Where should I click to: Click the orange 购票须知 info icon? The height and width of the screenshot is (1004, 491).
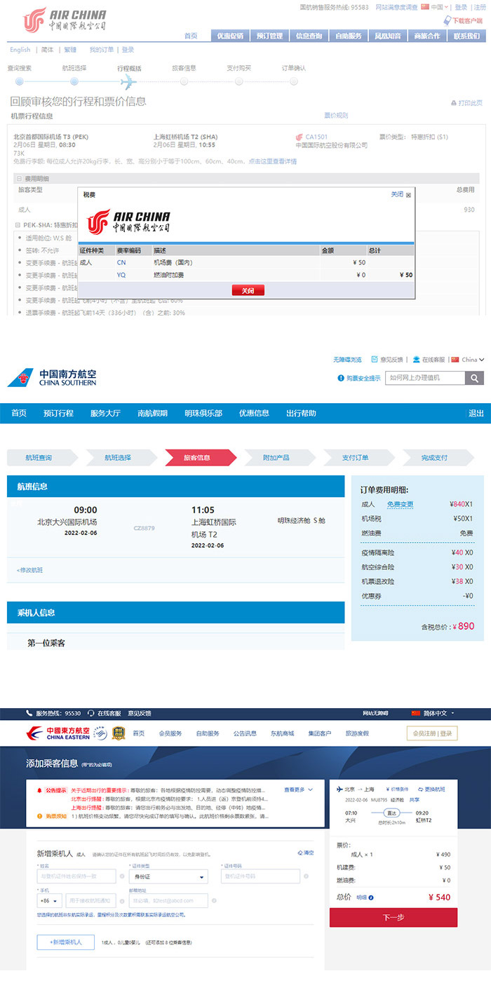tap(39, 816)
